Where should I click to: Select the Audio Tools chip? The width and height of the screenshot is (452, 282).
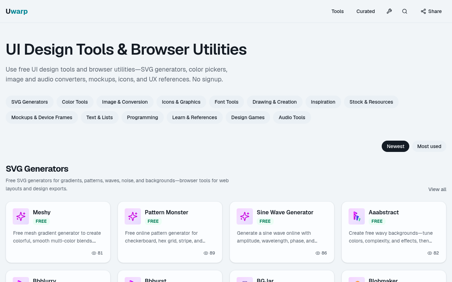coord(292,117)
